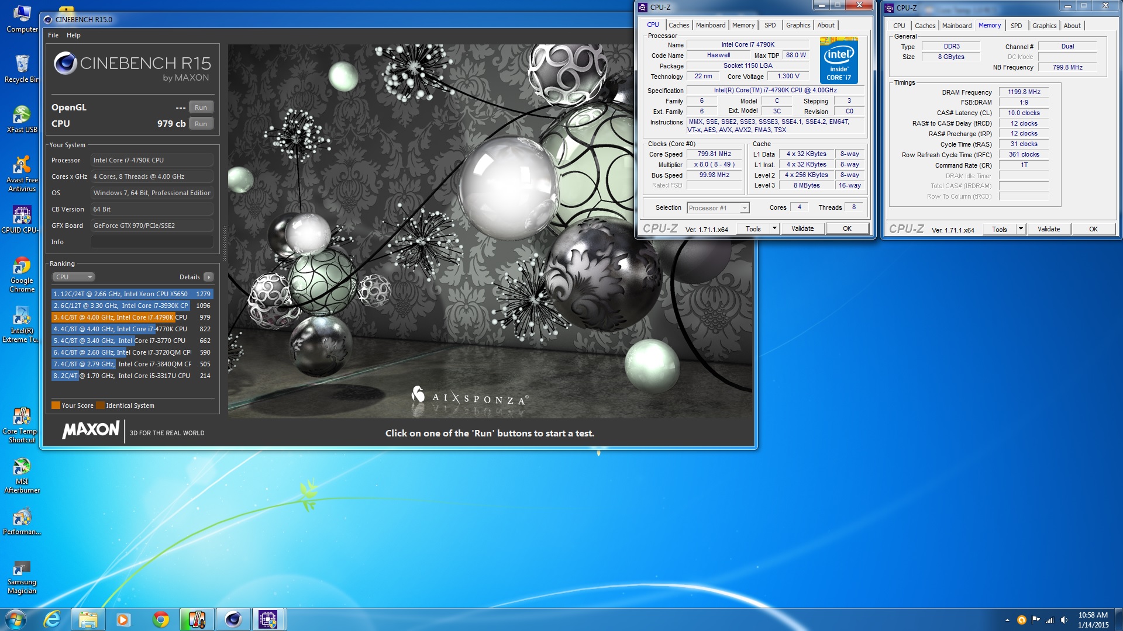Viewport: 1123px width, 631px height.
Task: Click the Identical System color swatch
Action: point(100,405)
